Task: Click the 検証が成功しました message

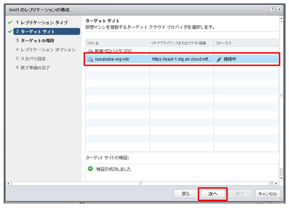Action: pos(113,169)
